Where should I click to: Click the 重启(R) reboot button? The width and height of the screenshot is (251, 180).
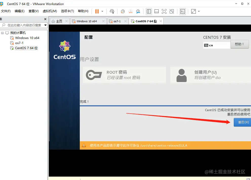pos(242,122)
